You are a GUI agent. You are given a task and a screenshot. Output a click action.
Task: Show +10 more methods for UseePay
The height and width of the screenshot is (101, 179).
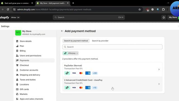(x=95, y=88)
